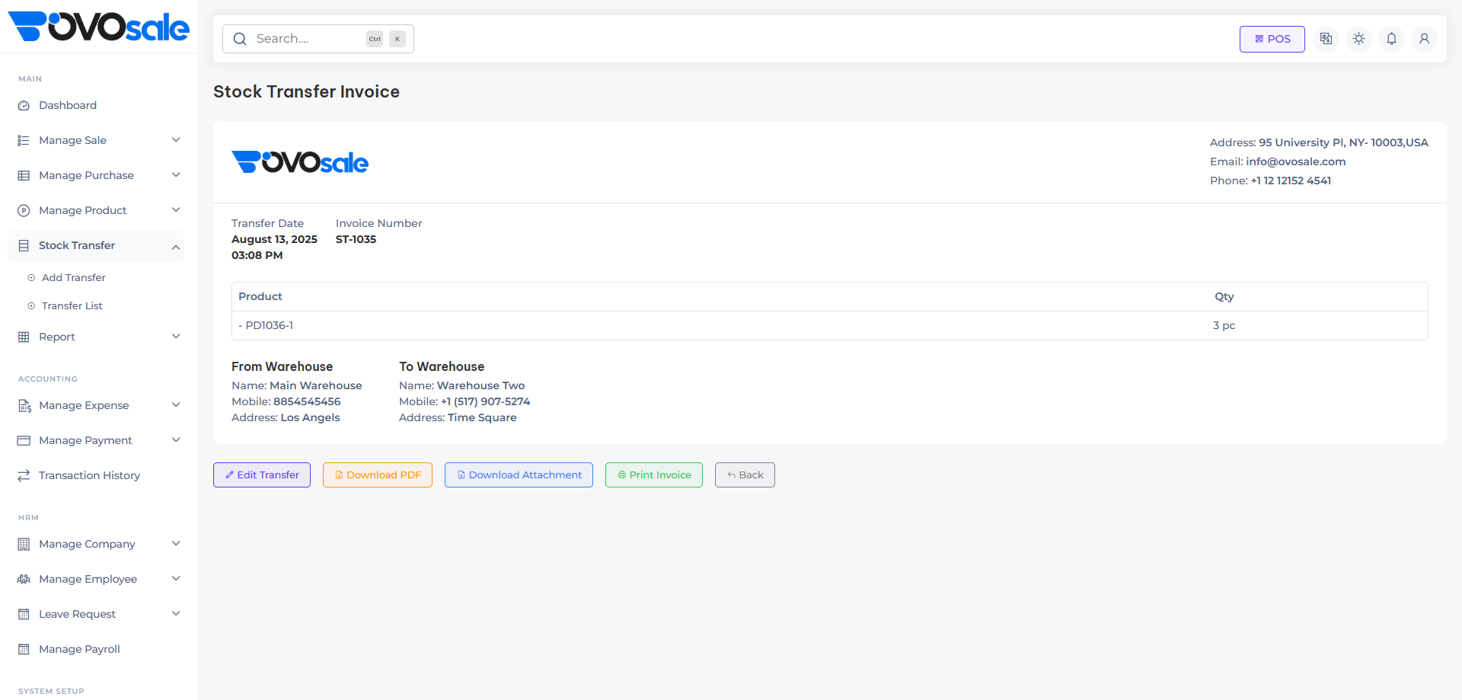Click the OVOsale sidebar logo
Screen dimensions: 1462x700
point(98,27)
